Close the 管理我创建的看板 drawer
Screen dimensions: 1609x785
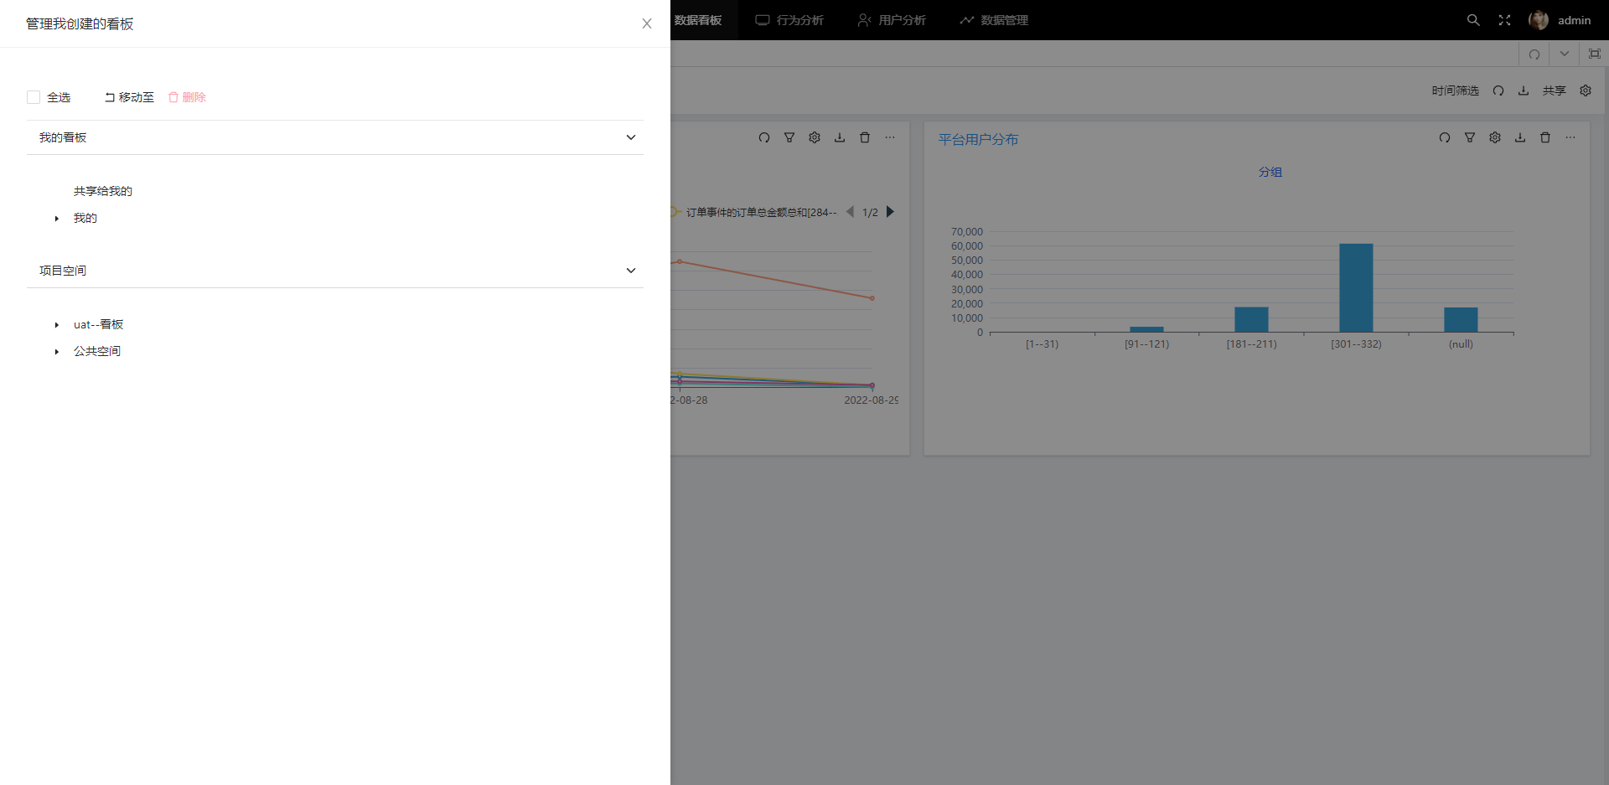point(647,23)
